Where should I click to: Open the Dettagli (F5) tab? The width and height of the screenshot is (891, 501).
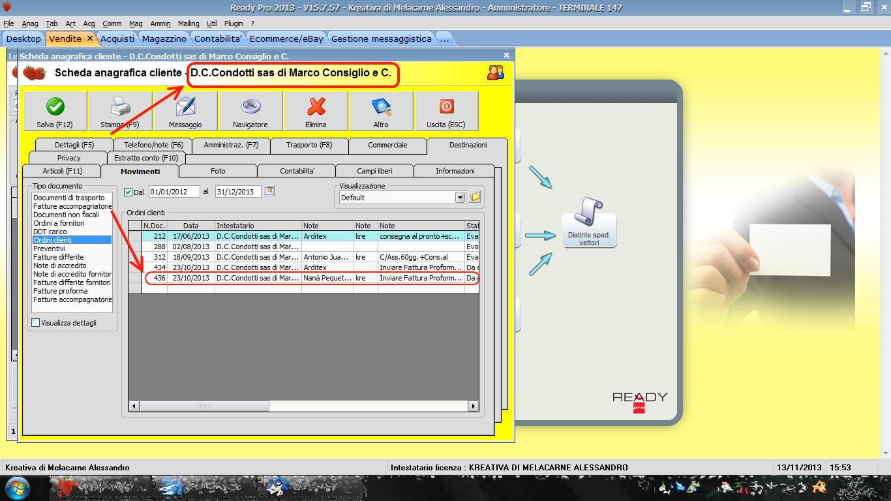click(x=74, y=145)
